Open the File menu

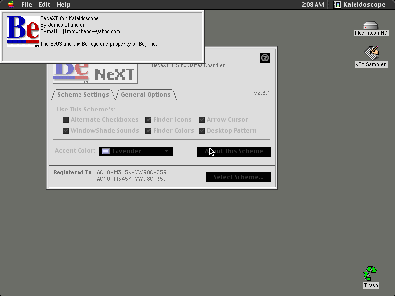click(27, 4)
